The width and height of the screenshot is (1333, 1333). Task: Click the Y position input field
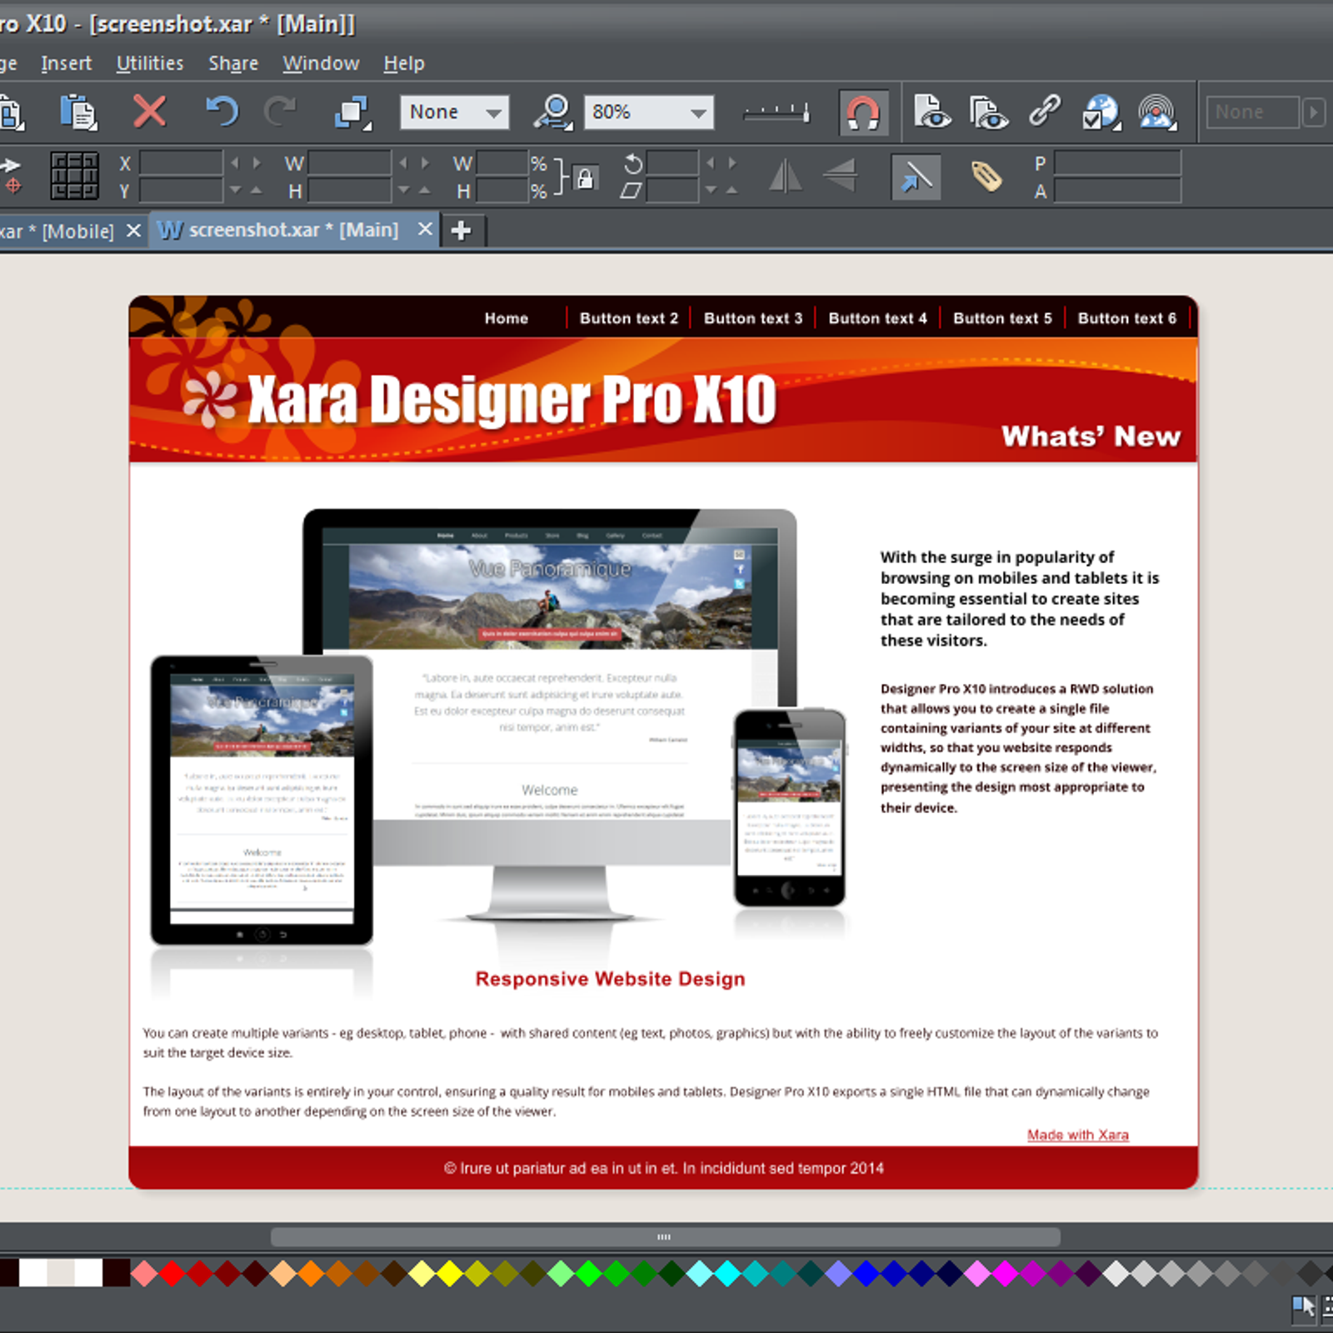click(x=181, y=191)
